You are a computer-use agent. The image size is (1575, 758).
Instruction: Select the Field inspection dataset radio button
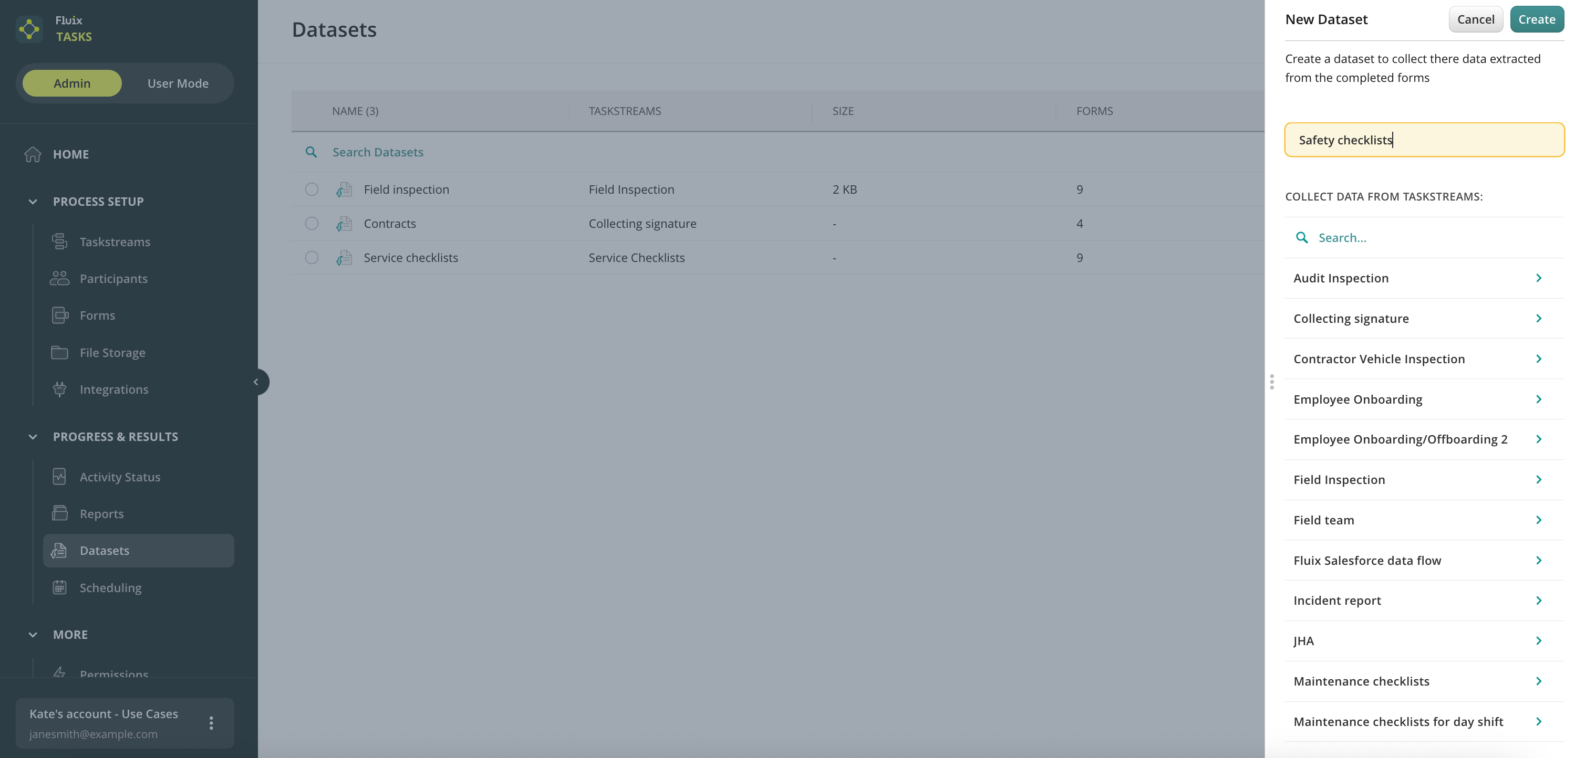(312, 189)
